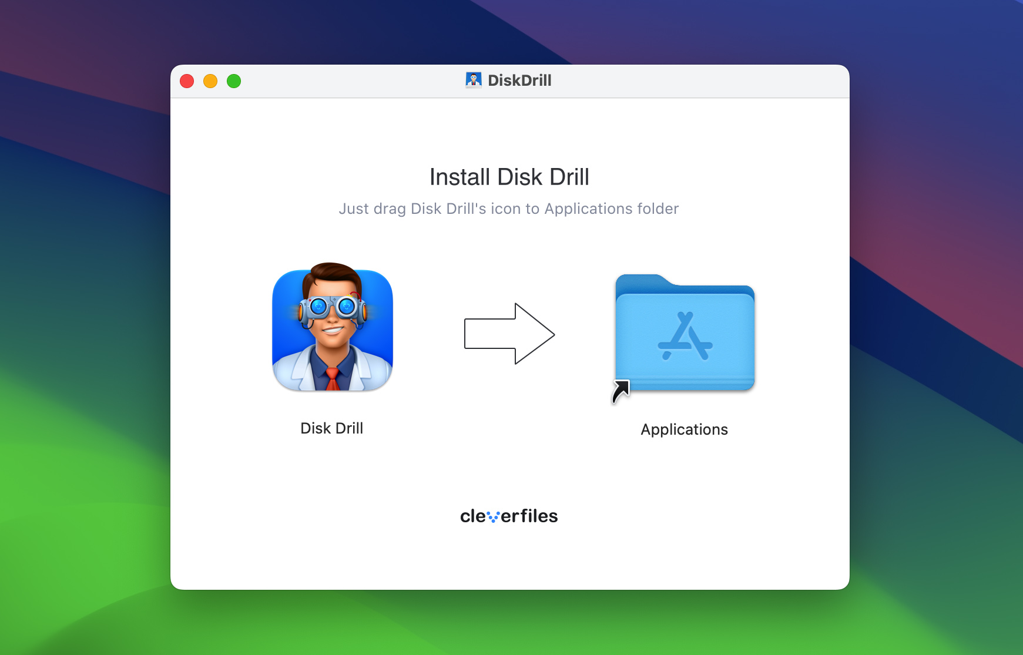Screen dimensions: 1023x655
Task: Click the cleverfiles logo
Action: [x=509, y=516]
